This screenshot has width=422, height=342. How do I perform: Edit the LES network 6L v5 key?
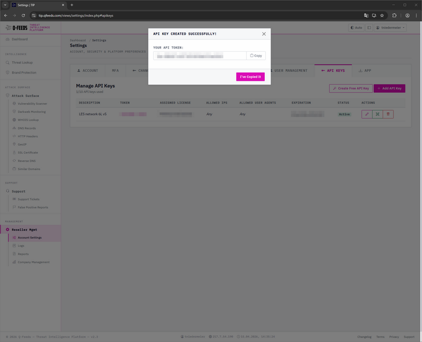(367, 114)
